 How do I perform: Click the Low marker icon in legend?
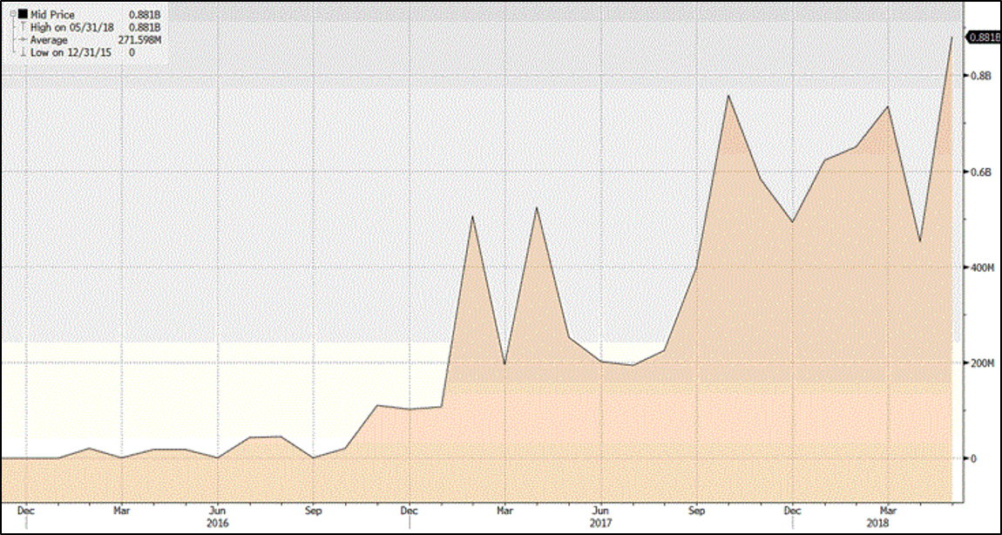click(24, 53)
